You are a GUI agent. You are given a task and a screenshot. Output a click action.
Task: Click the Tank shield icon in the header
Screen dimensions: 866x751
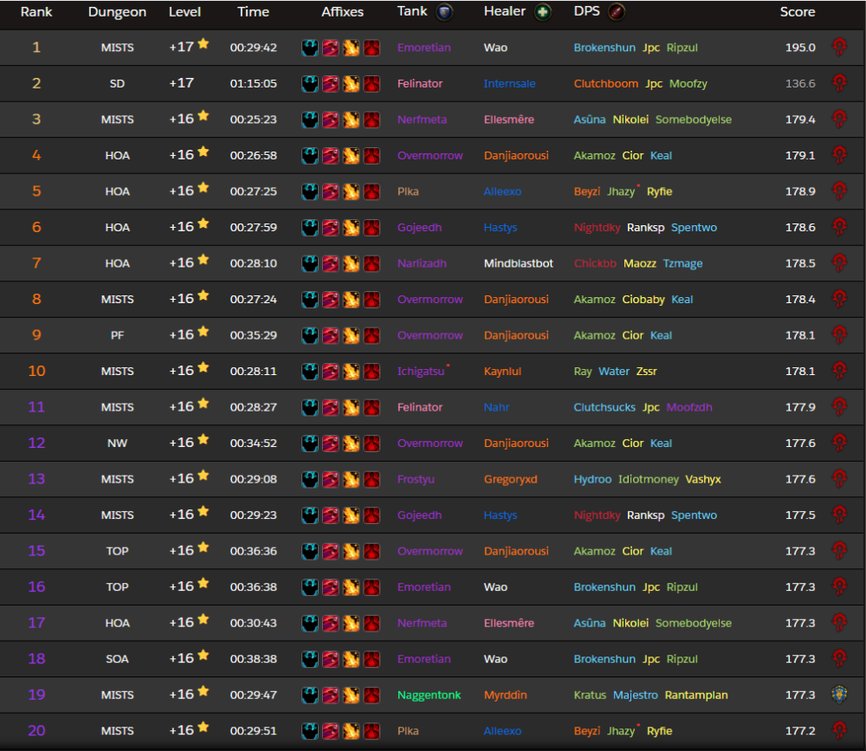click(x=444, y=11)
